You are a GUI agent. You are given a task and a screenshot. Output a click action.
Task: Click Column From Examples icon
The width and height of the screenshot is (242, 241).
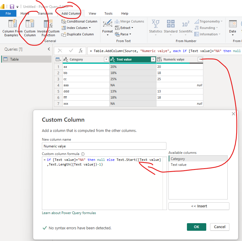tap(12, 23)
